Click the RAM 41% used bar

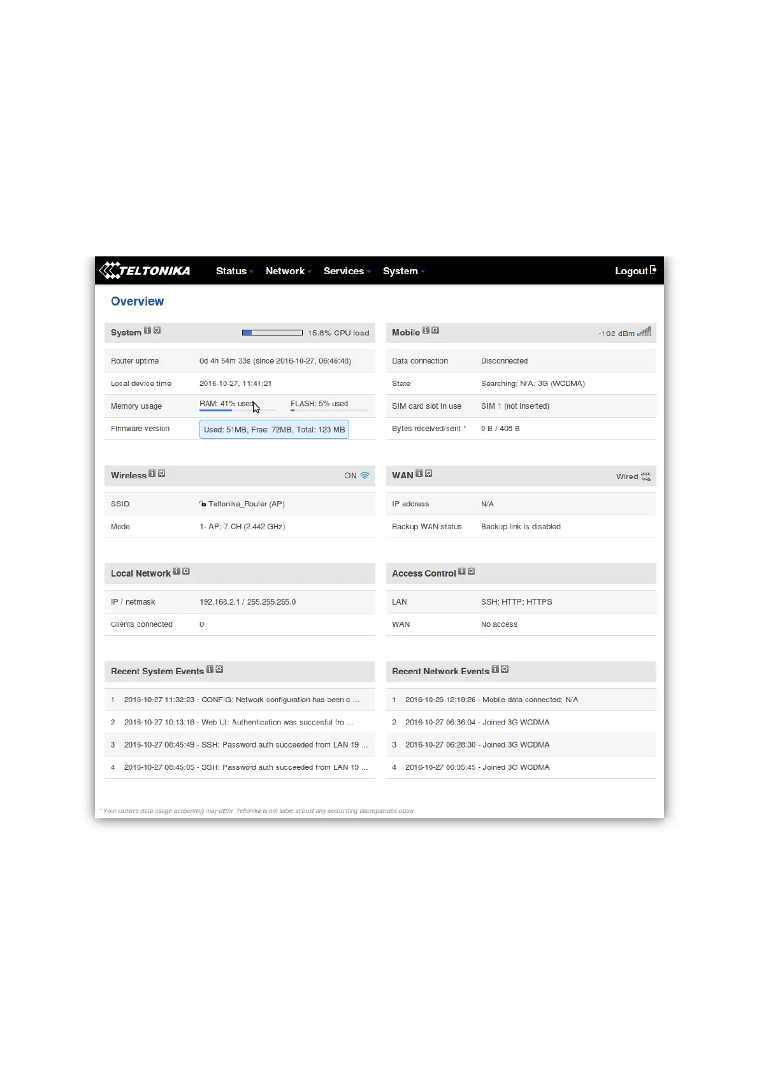(238, 410)
